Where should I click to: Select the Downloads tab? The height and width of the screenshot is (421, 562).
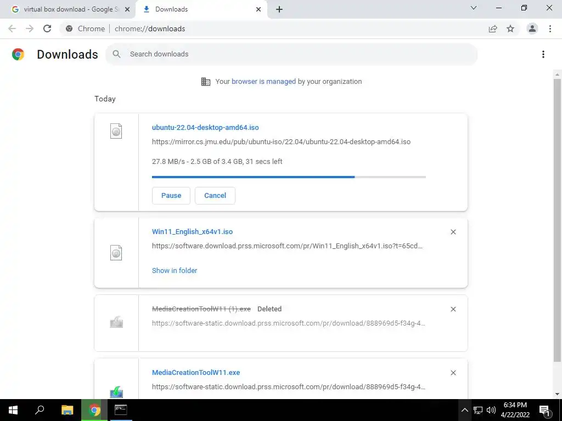201,9
